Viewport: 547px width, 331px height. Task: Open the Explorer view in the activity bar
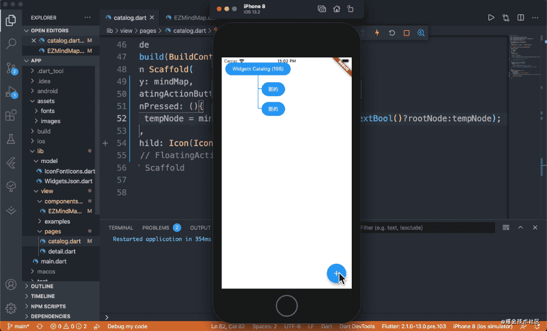click(x=11, y=20)
